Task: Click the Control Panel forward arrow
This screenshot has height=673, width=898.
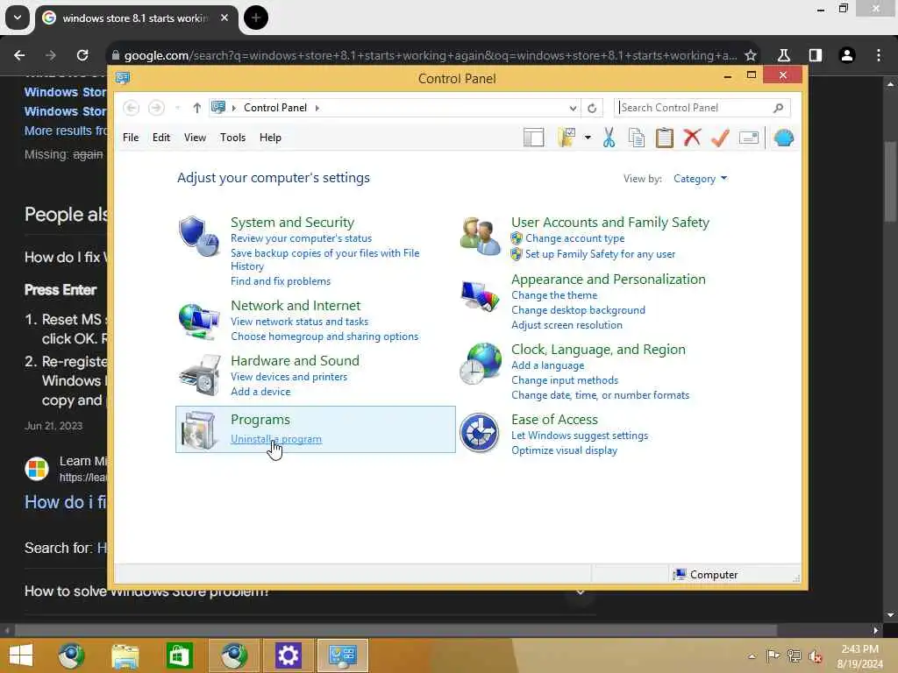Action: pyautogui.click(x=156, y=108)
